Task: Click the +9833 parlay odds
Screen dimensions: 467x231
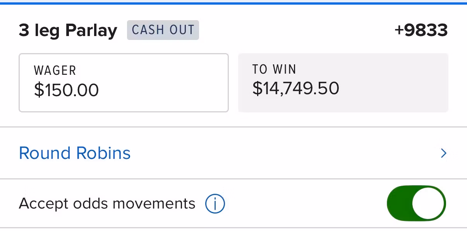Action: click(x=421, y=30)
